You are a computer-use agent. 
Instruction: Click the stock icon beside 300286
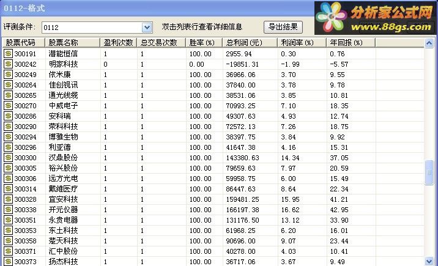click(8, 116)
